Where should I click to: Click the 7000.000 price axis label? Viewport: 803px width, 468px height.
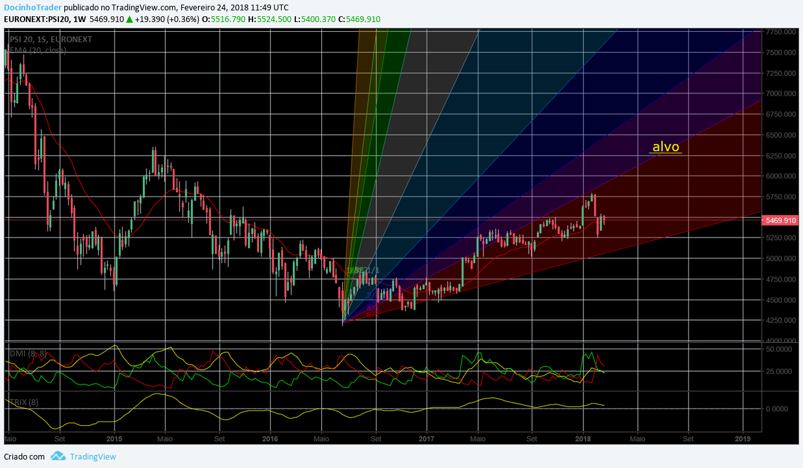pos(781,93)
